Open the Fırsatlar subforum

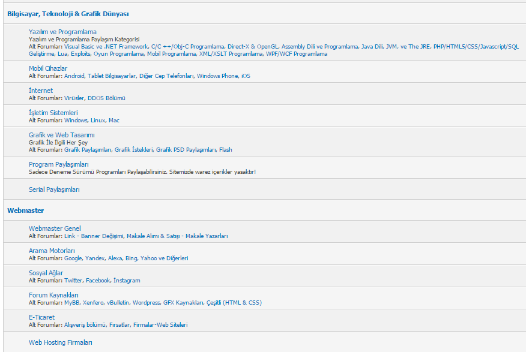tap(119, 325)
